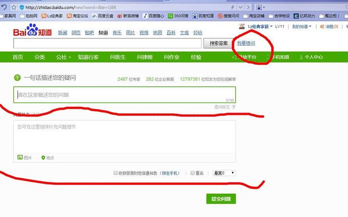Open the 360问答 bookmark
The width and height of the screenshot is (348, 217).
pyautogui.click(x=178, y=16)
